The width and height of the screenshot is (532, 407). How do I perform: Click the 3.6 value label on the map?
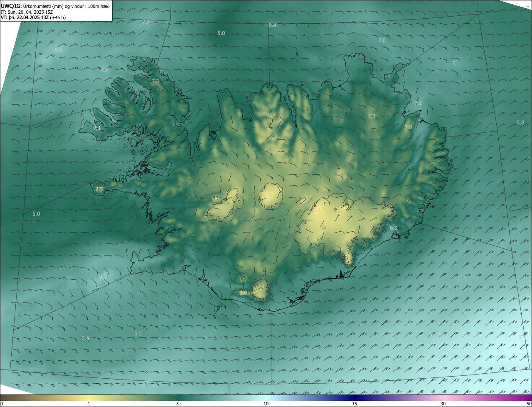click(155, 82)
